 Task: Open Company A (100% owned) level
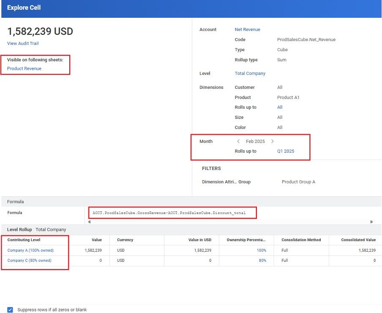pos(30,250)
